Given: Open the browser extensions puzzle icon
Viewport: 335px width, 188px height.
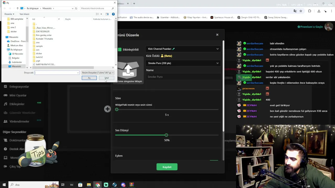Looking at the screenshot, I should (310, 11).
